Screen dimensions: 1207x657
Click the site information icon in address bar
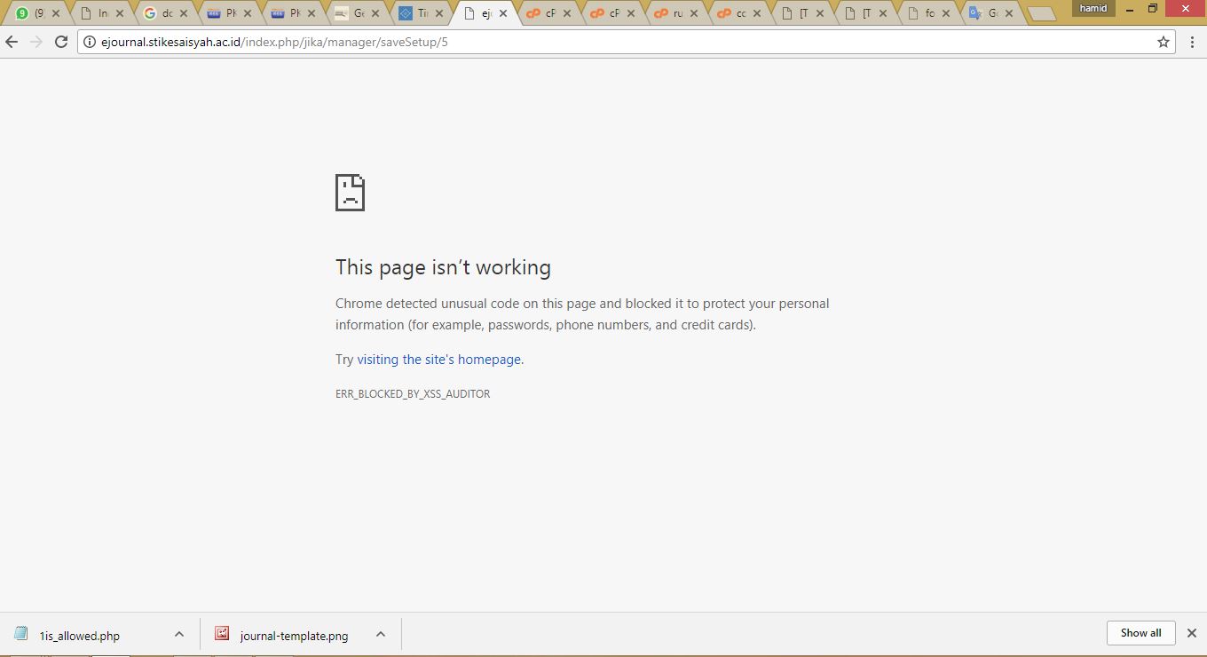coord(89,42)
